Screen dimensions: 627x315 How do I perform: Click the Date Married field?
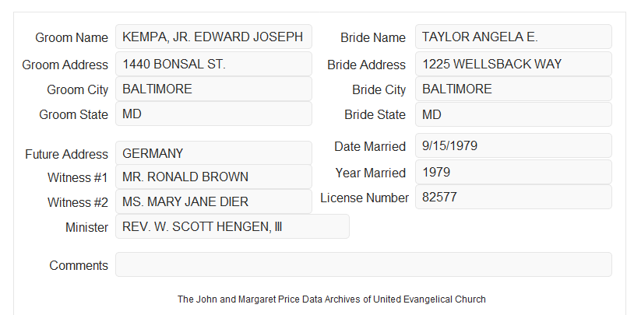click(513, 145)
